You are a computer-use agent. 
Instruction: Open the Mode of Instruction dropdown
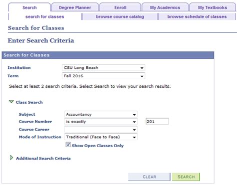pyautogui.click(x=101, y=137)
